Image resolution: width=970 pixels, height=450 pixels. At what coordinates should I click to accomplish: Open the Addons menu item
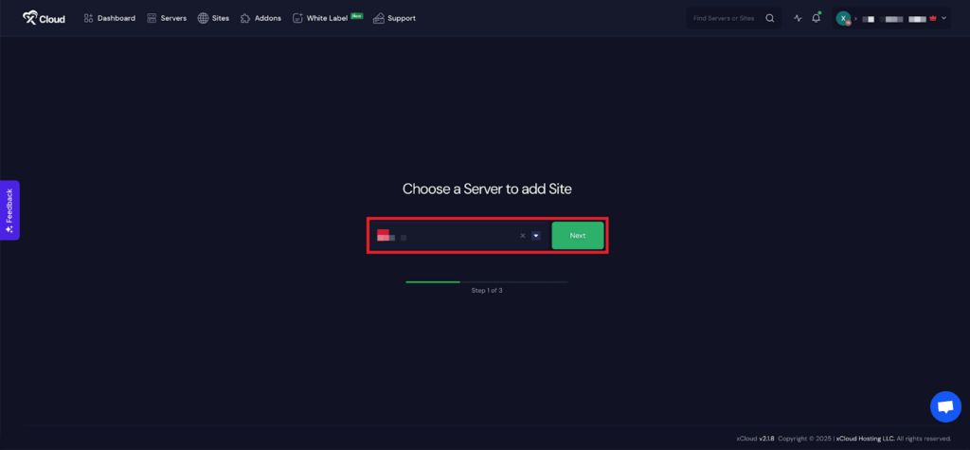[260, 18]
